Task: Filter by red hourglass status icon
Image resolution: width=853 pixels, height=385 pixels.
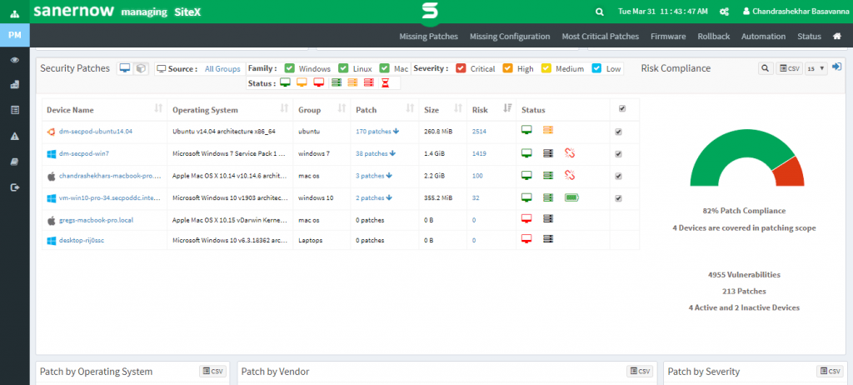Action: (386, 82)
